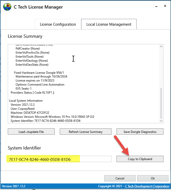Image resolution: width=171 pixels, height=190 pixels.
Task: Click the PdfCreator (None) line
Action: click(x=28, y=49)
